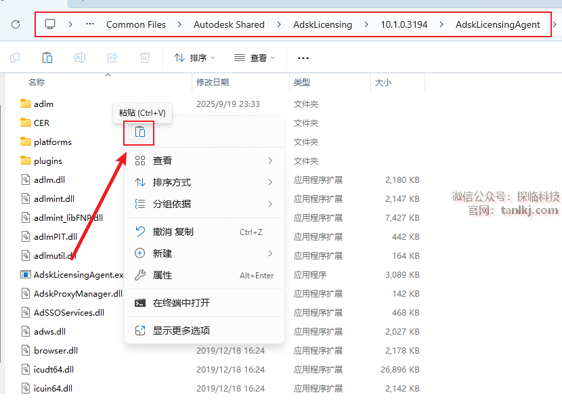This screenshot has height=401, width=562.
Task: Choose 在终端中打开 from context menu
Action: [x=181, y=303]
